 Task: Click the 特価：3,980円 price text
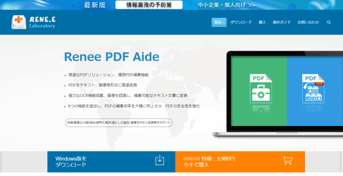[x=218, y=158]
